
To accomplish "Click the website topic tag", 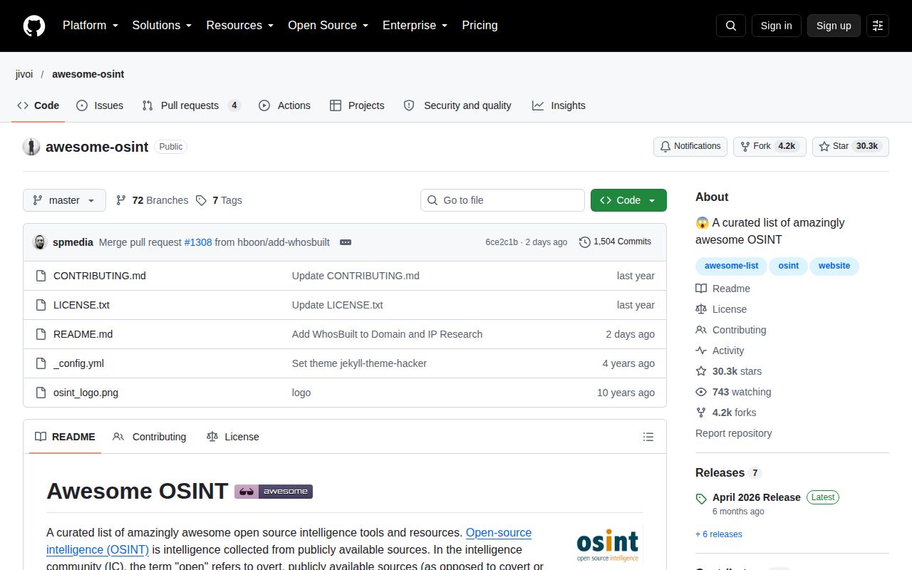I will click(x=834, y=266).
